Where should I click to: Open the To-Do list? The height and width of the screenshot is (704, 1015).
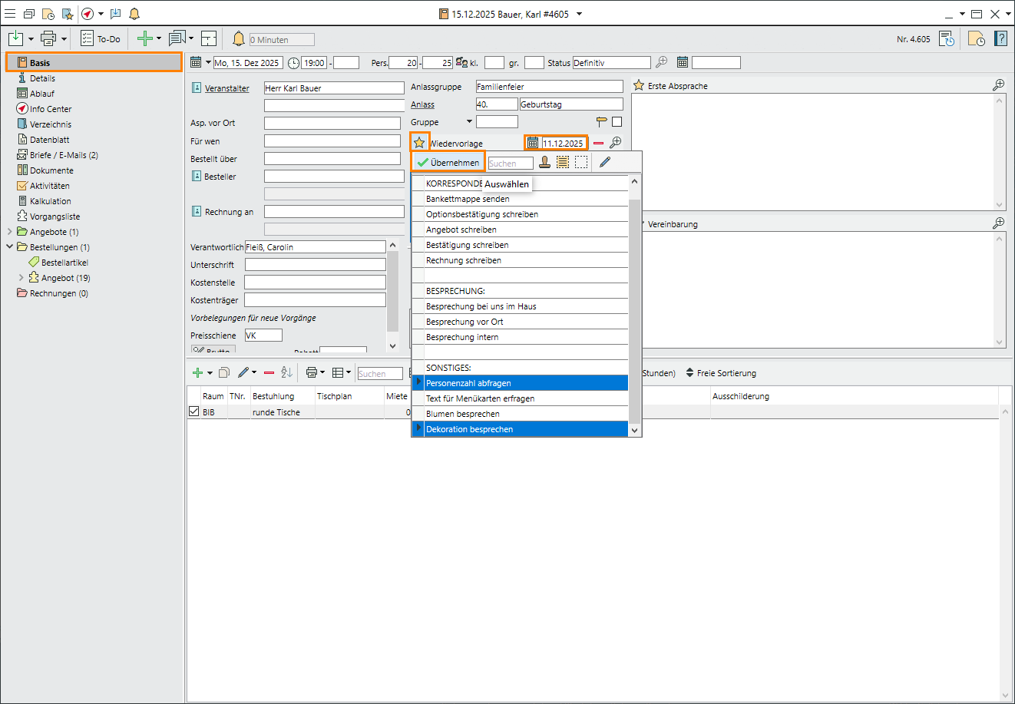[x=101, y=39]
